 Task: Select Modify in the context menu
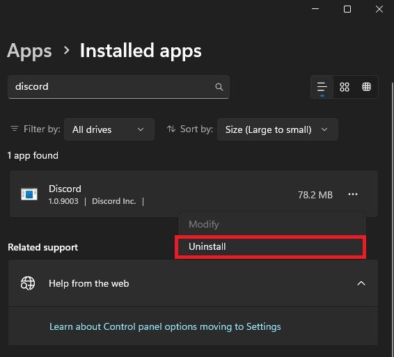tap(204, 224)
